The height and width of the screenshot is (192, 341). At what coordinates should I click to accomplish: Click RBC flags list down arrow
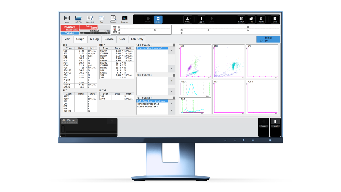(x=172, y=91)
